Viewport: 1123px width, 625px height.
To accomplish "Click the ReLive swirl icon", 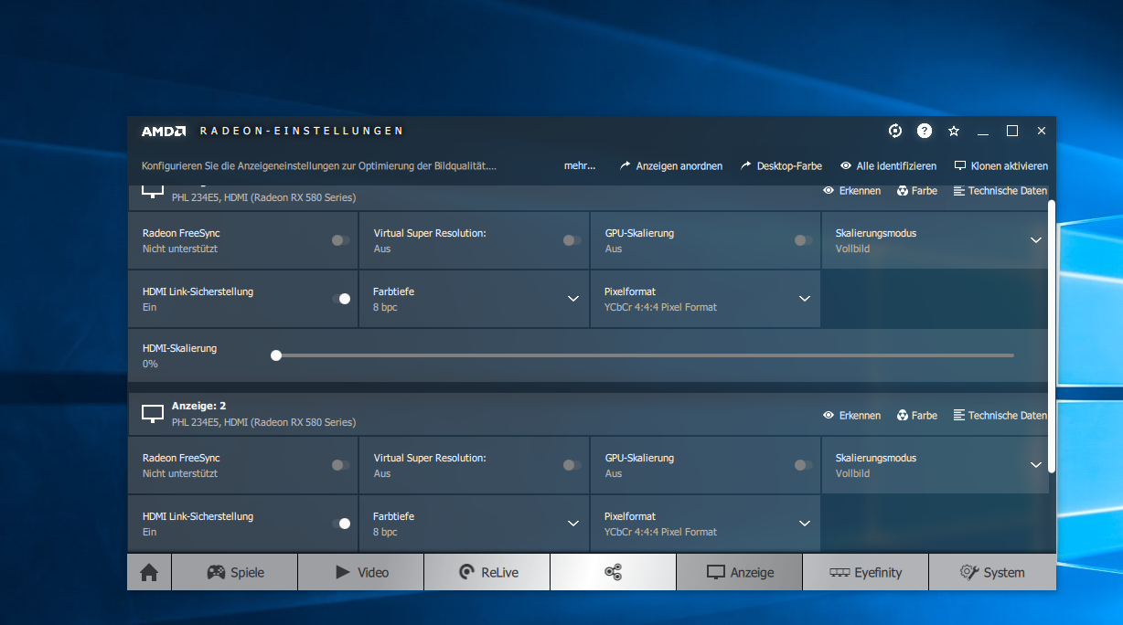I will coord(465,572).
